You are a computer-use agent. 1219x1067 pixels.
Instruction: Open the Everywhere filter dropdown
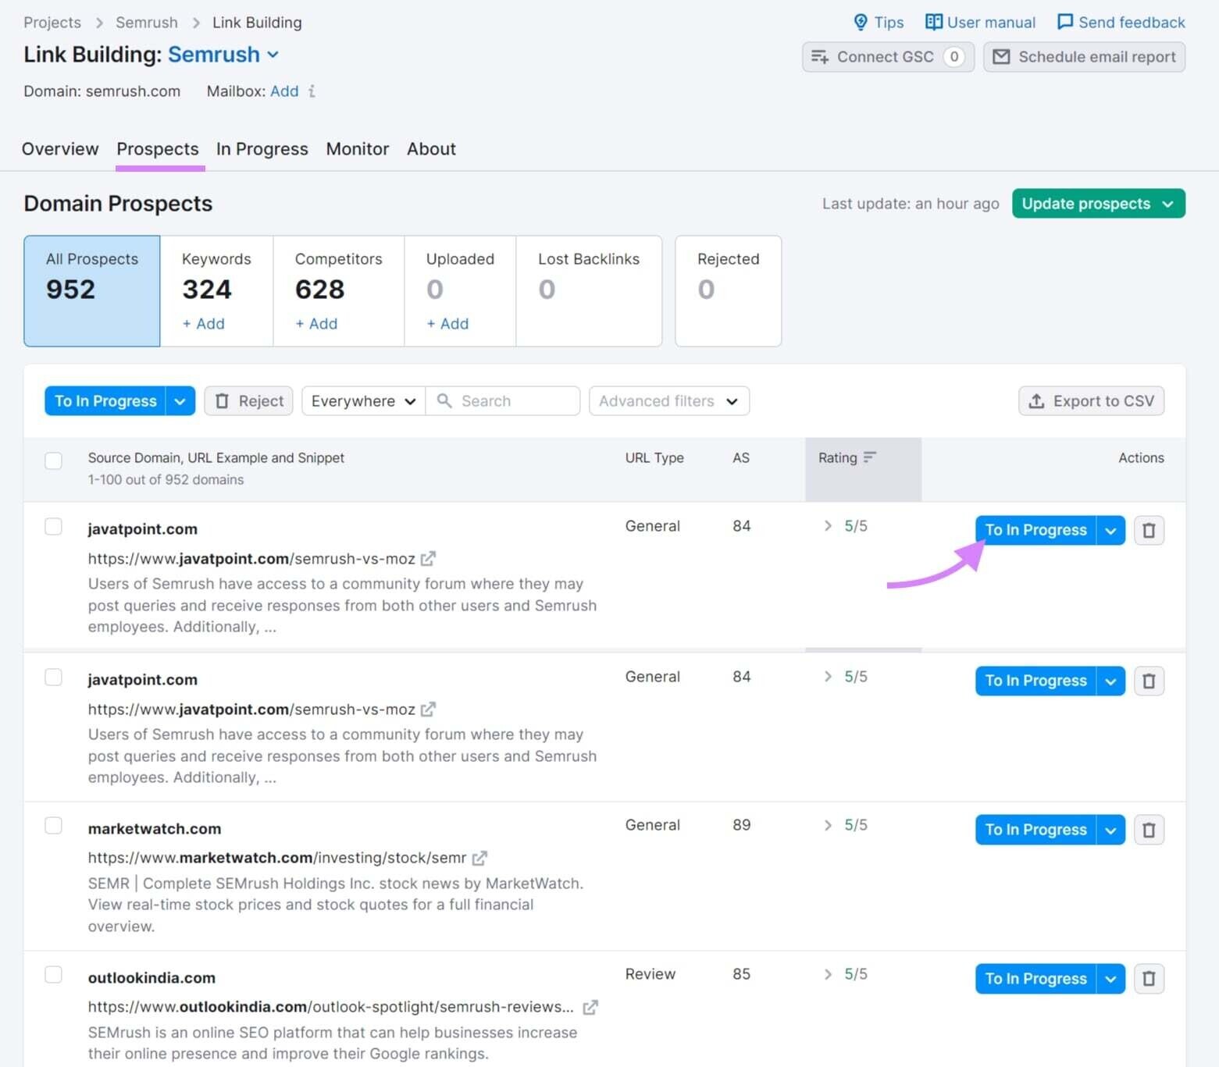(x=362, y=400)
